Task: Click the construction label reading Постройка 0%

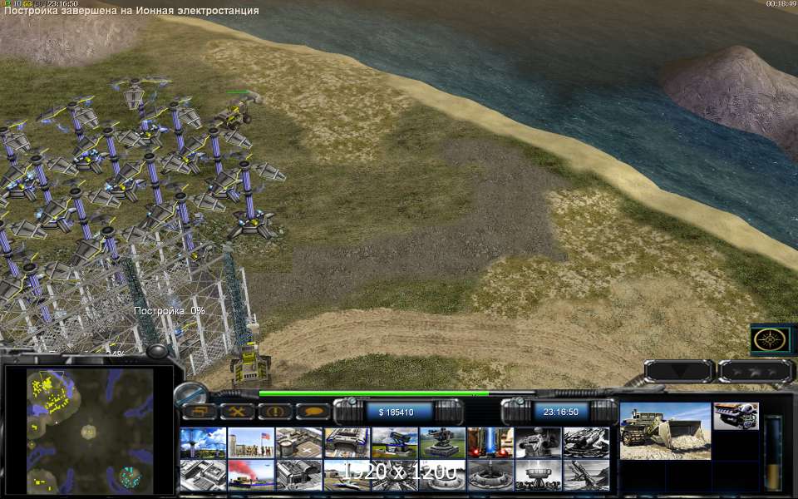Action: [169, 310]
